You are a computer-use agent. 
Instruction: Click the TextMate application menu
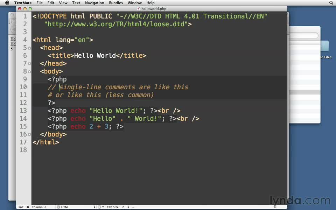23,3
